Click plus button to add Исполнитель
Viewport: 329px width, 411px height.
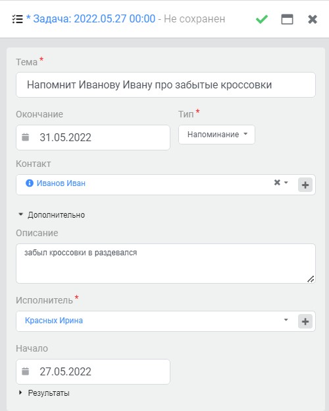[305, 321]
